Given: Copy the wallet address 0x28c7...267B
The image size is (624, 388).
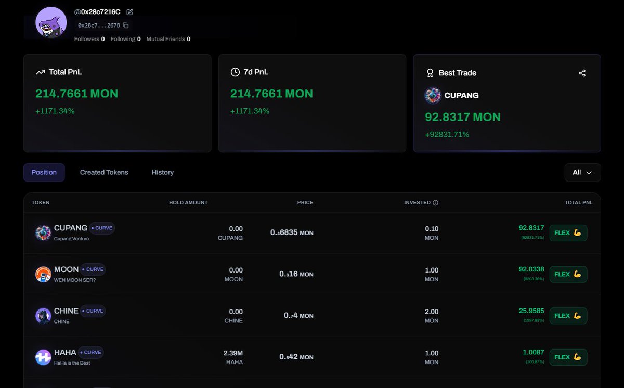Looking at the screenshot, I should 126,25.
